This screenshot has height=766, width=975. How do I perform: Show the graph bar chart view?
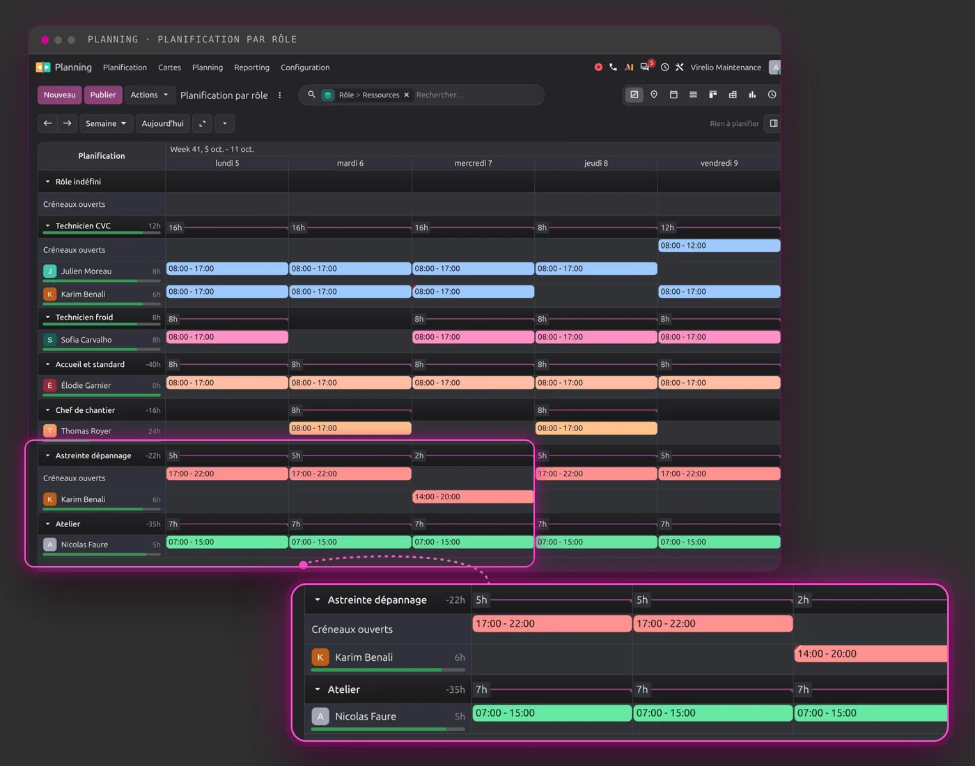point(752,95)
